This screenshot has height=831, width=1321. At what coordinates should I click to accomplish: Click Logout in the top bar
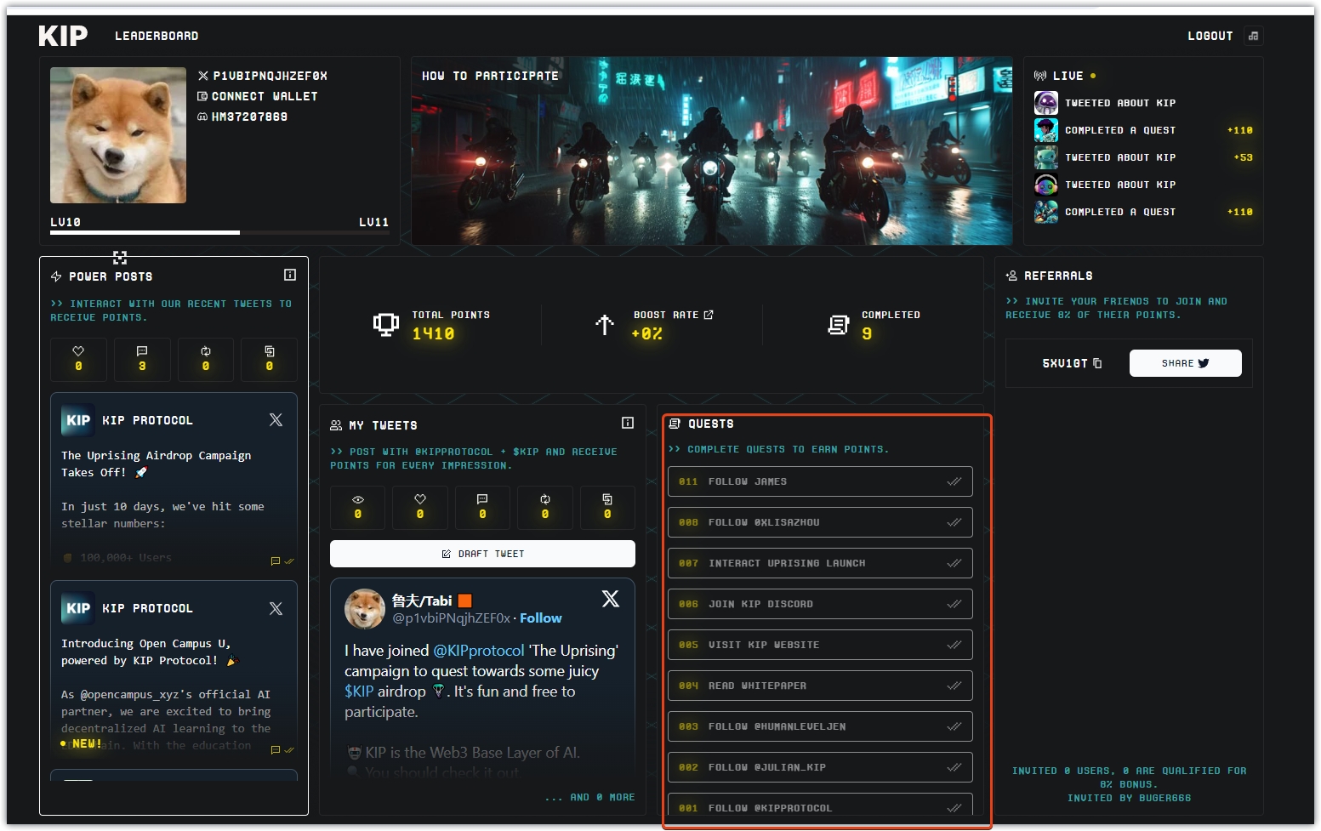click(x=1210, y=36)
